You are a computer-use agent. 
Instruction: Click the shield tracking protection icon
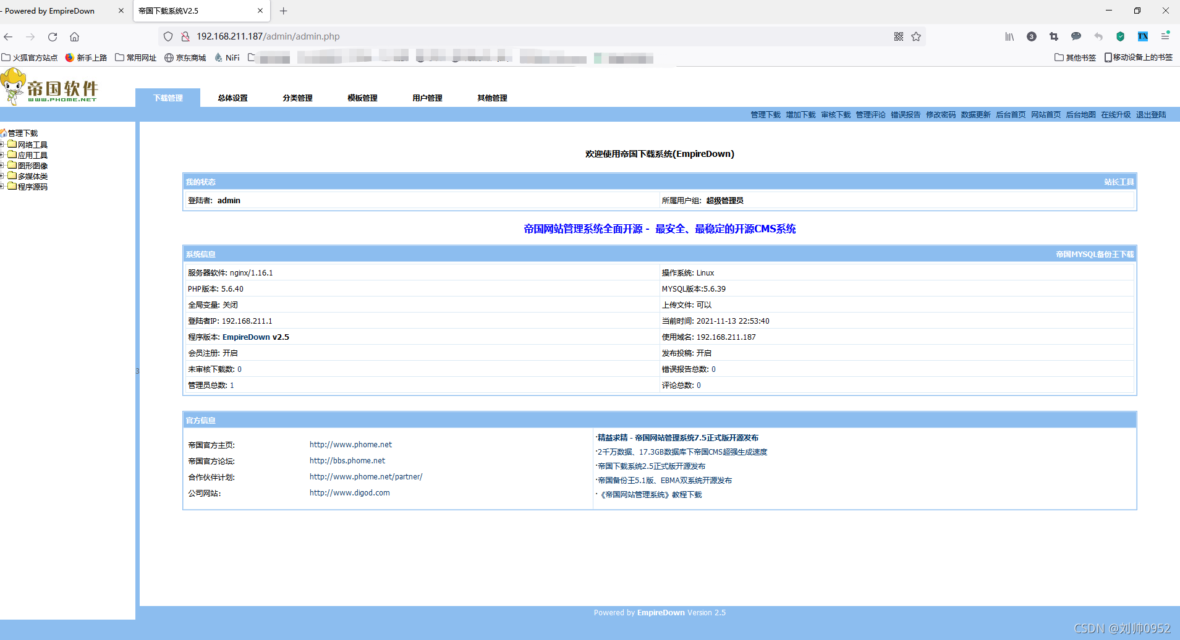click(x=168, y=36)
